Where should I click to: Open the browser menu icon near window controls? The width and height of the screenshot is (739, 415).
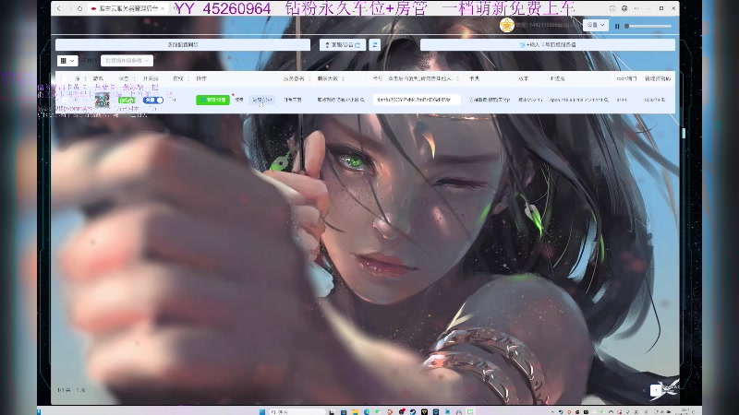[x=636, y=8]
